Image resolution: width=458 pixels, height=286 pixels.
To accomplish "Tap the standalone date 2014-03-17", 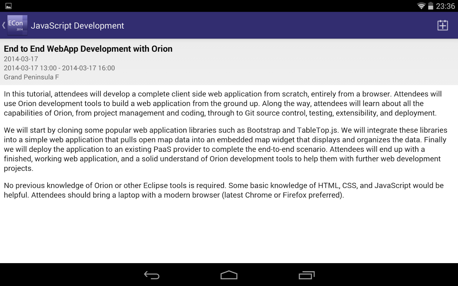I will pyautogui.click(x=21, y=59).
